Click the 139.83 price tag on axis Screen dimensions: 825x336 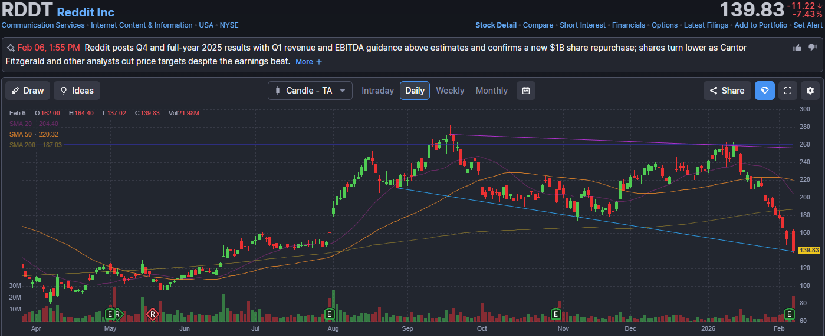point(808,250)
